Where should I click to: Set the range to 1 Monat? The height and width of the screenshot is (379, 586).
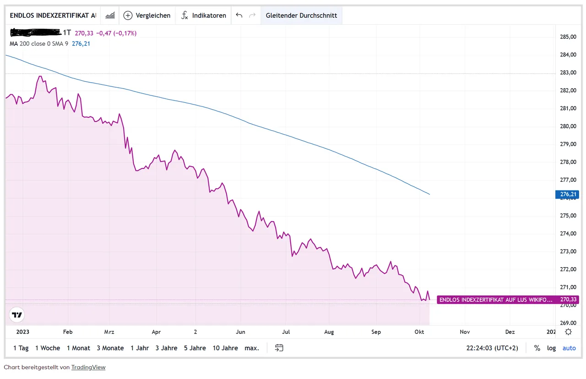(x=78, y=348)
